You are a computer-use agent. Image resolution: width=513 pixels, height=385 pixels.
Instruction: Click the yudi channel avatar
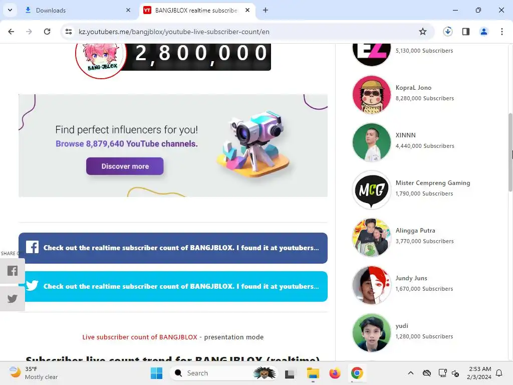(x=371, y=333)
